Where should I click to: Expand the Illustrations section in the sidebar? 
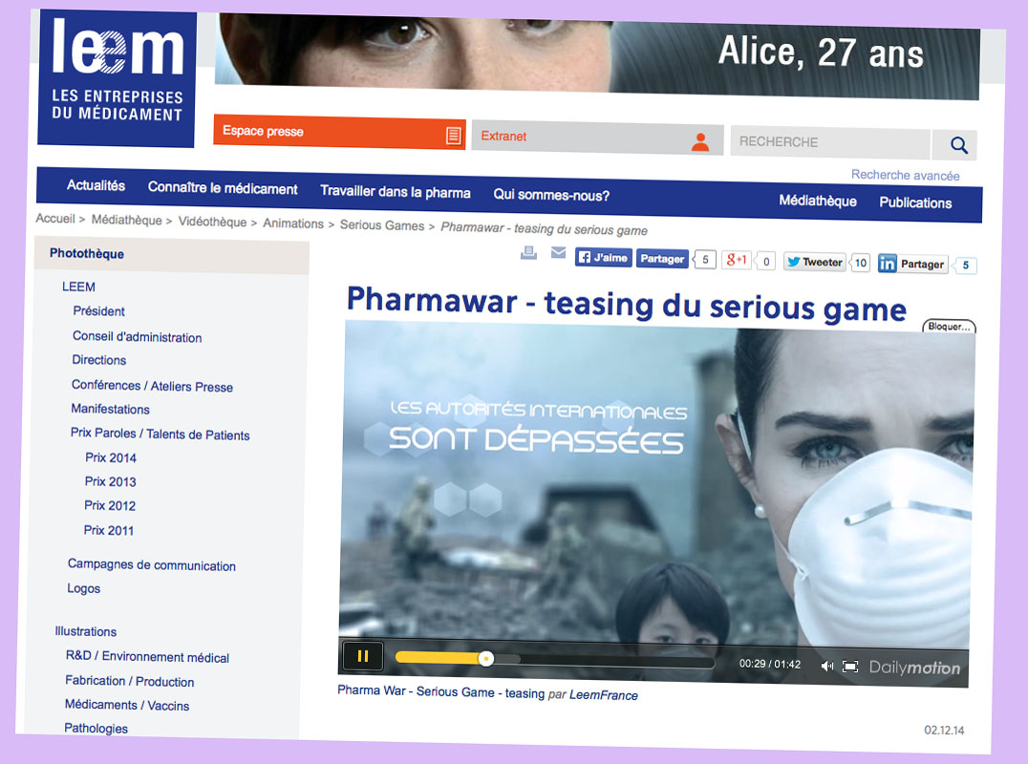[x=85, y=631]
